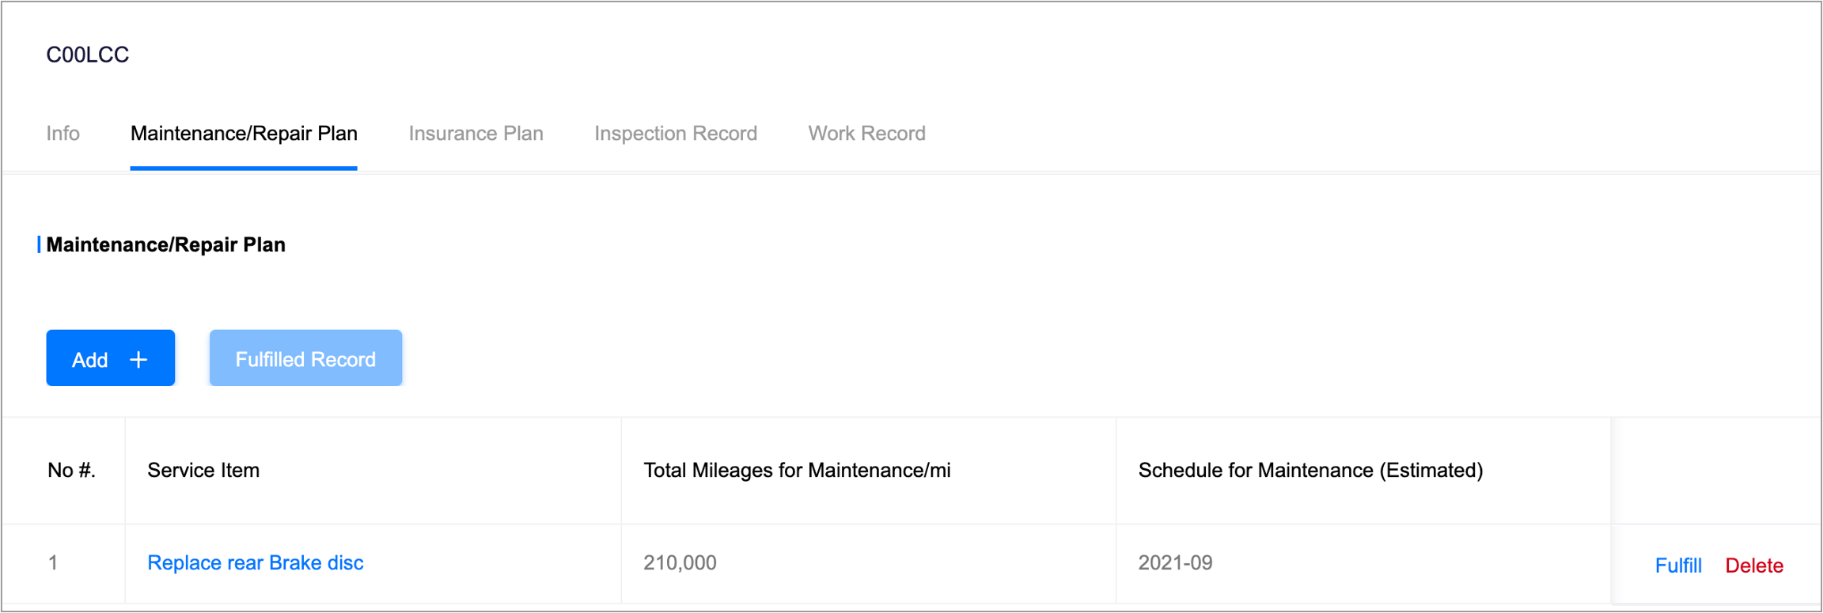Delete the brake disc maintenance plan
Viewport: 1823px width, 613px height.
point(1754,566)
